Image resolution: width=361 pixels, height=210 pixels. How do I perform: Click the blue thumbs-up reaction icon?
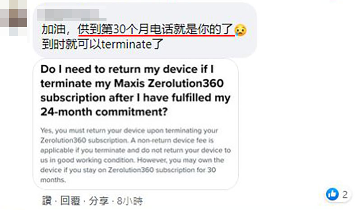[x=332, y=194]
